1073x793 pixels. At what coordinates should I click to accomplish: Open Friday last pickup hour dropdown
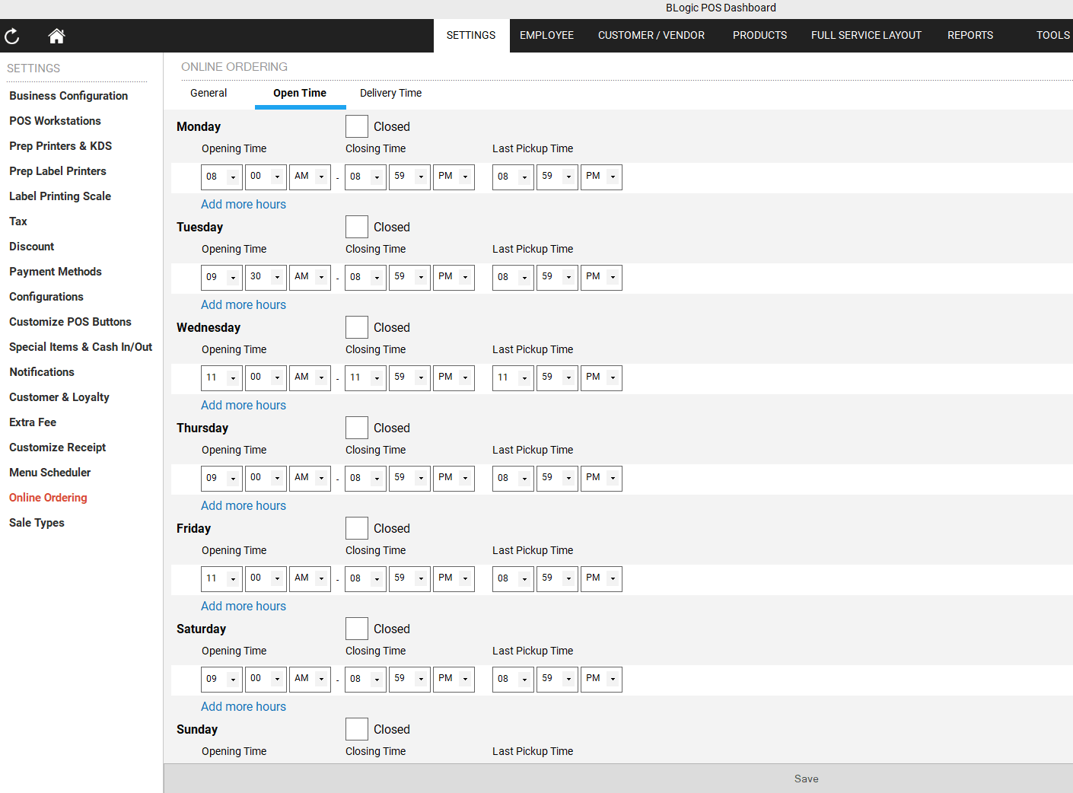pos(513,578)
